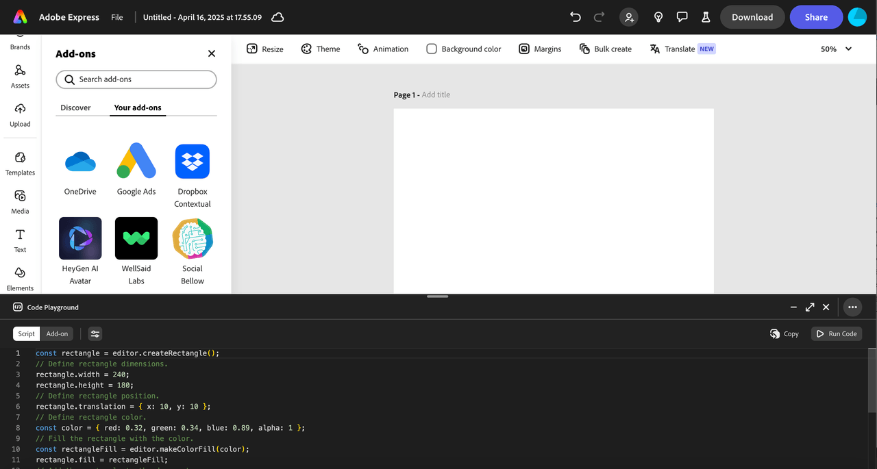The height and width of the screenshot is (469, 877).
Task: Open Code Playground more options menu
Action: click(x=852, y=307)
